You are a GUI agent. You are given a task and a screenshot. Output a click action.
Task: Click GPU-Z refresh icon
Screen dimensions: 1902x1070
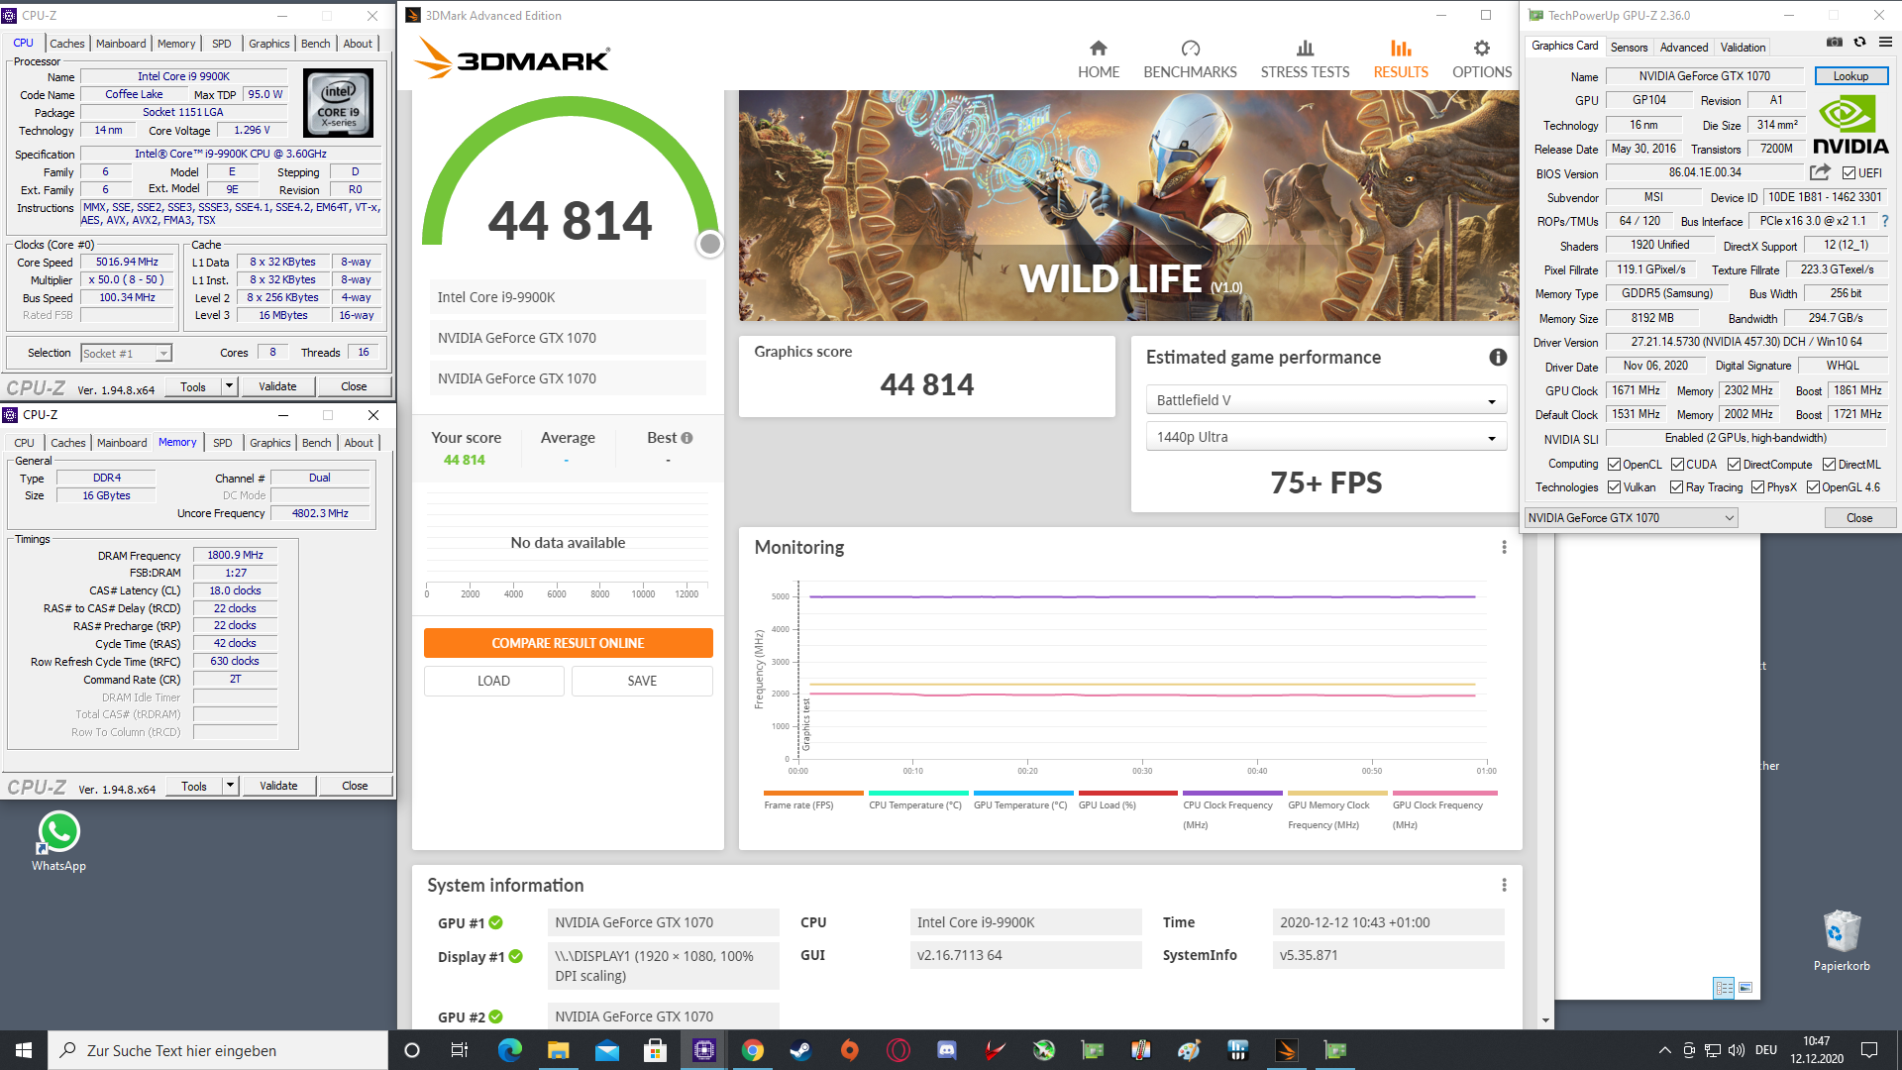[x=1859, y=43]
